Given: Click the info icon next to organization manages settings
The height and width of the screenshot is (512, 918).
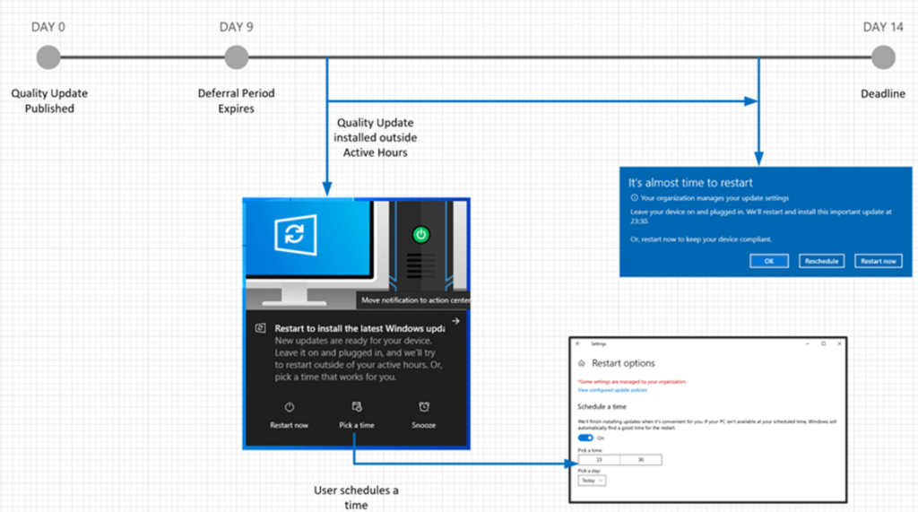Looking at the screenshot, I should point(634,198).
